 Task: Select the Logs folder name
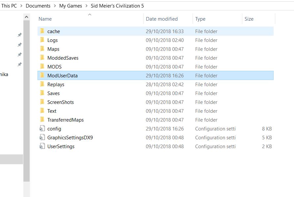click(x=52, y=40)
